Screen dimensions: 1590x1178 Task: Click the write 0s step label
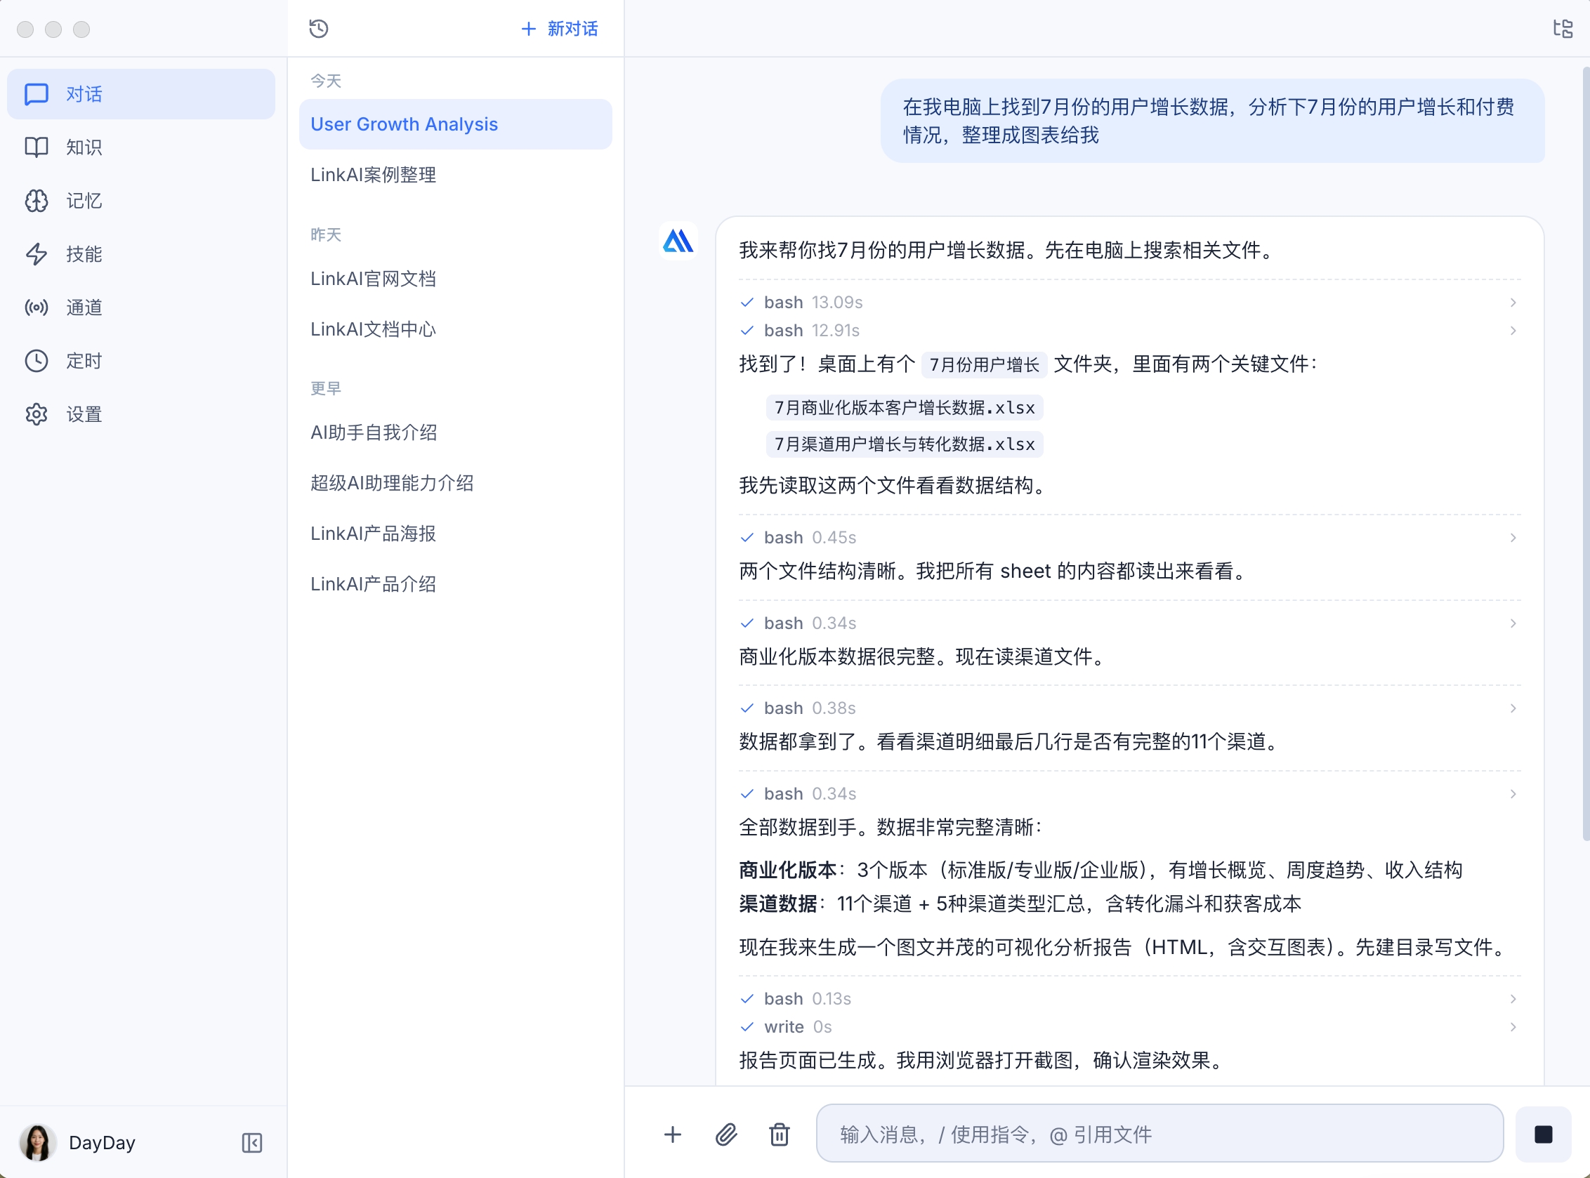[x=798, y=1027]
